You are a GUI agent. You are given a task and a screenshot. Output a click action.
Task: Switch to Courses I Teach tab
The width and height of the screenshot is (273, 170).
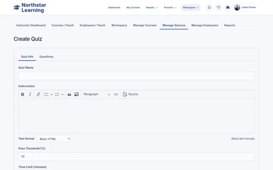pos(62,25)
